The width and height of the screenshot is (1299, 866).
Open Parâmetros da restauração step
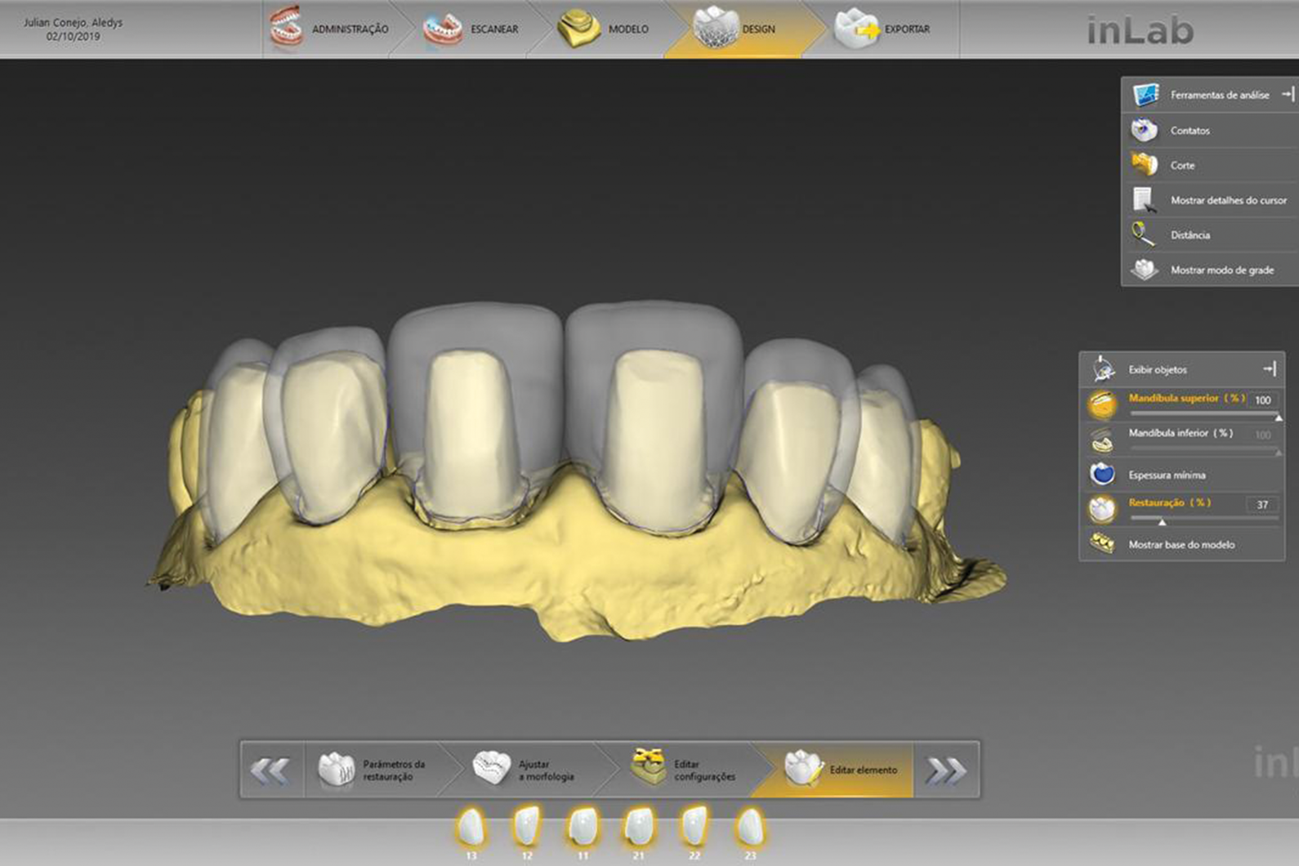(373, 770)
